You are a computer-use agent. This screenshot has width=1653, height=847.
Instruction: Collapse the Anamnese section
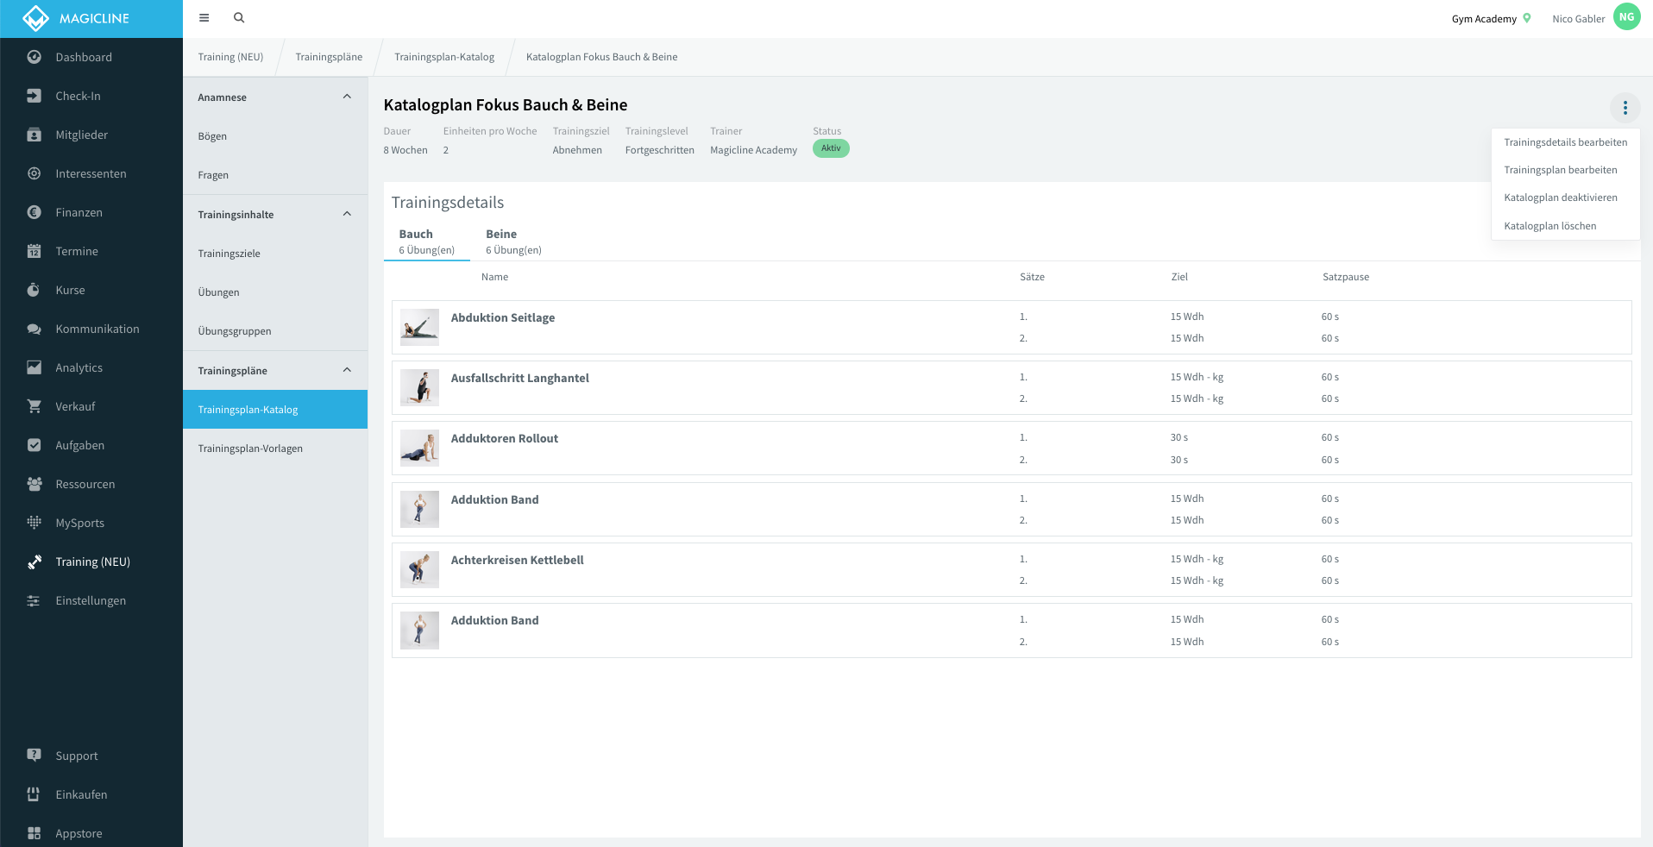(347, 97)
